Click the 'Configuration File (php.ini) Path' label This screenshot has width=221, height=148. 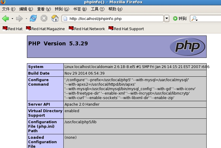42,126
